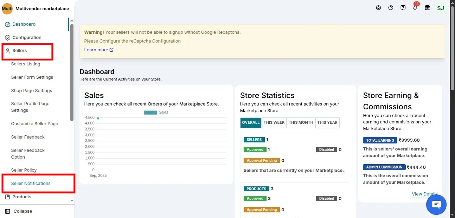Screen dimensions: 455x218
Task: Switch to the THIS WEEK statistics tab
Action: (274, 123)
